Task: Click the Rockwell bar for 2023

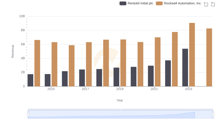Action: [x=192, y=55]
